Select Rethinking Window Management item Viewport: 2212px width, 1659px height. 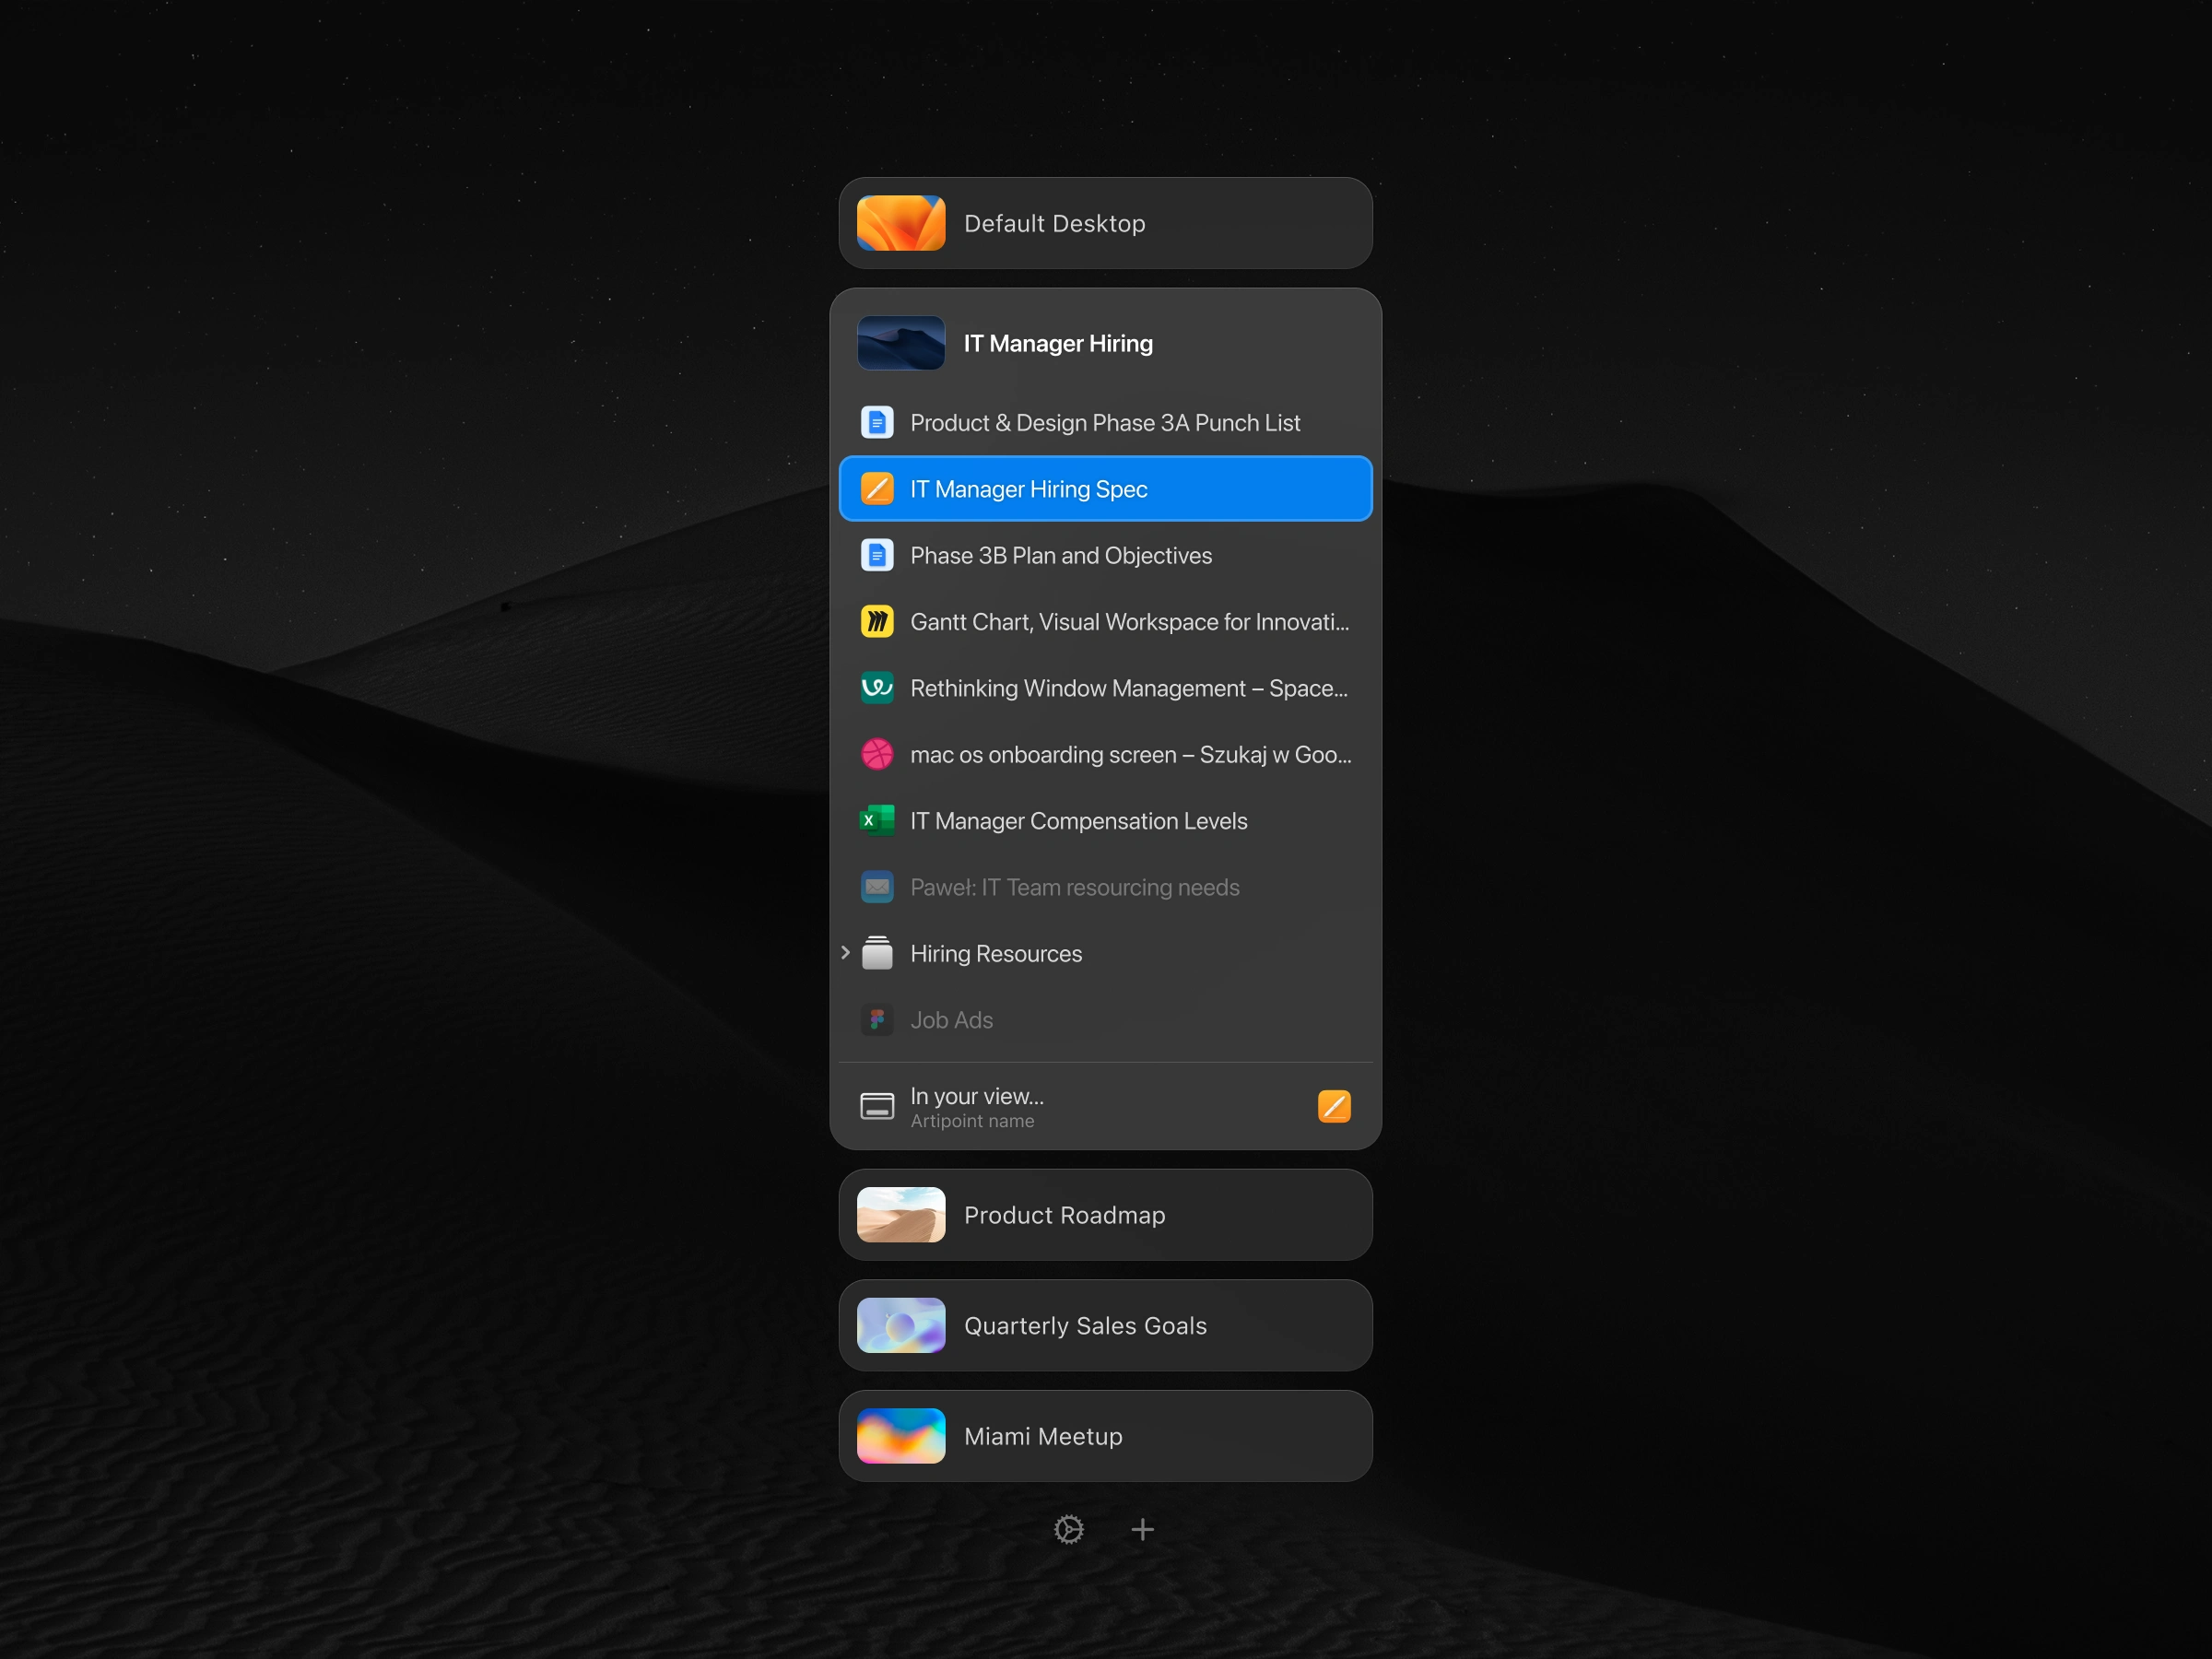1128,688
